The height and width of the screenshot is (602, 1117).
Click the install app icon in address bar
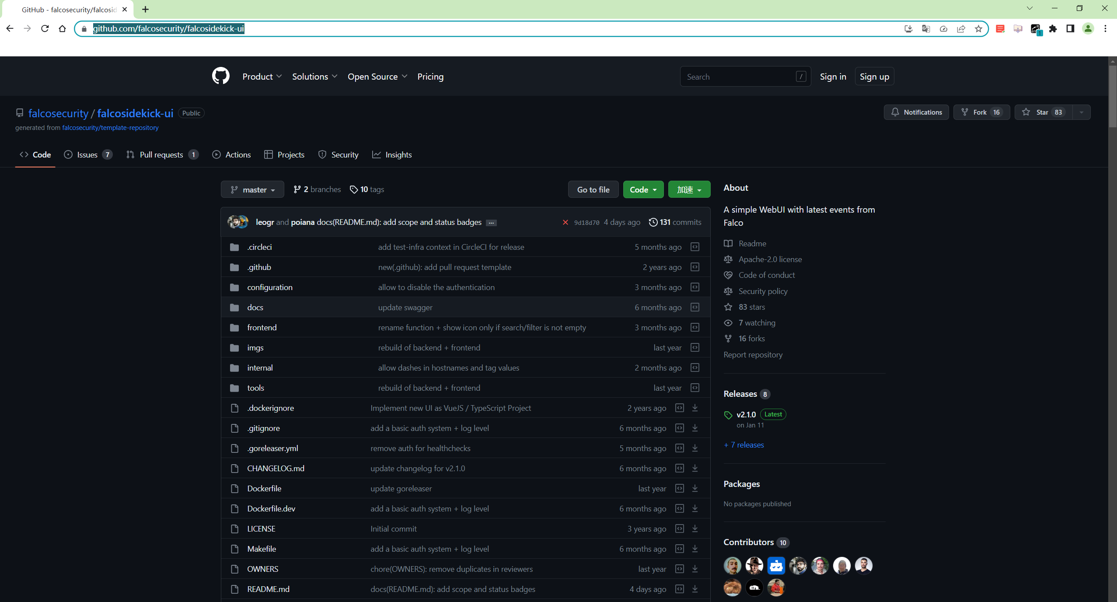click(908, 29)
